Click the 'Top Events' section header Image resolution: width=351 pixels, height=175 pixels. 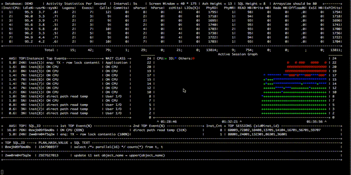(56, 59)
